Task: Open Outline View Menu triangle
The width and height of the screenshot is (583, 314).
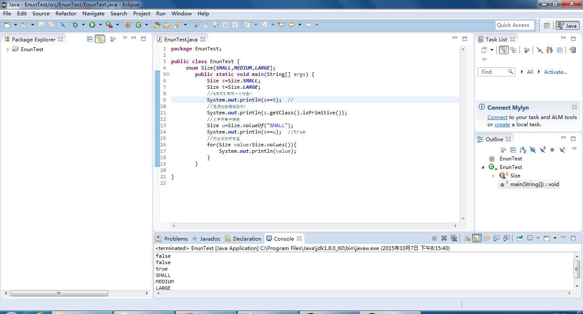Action: (x=574, y=148)
